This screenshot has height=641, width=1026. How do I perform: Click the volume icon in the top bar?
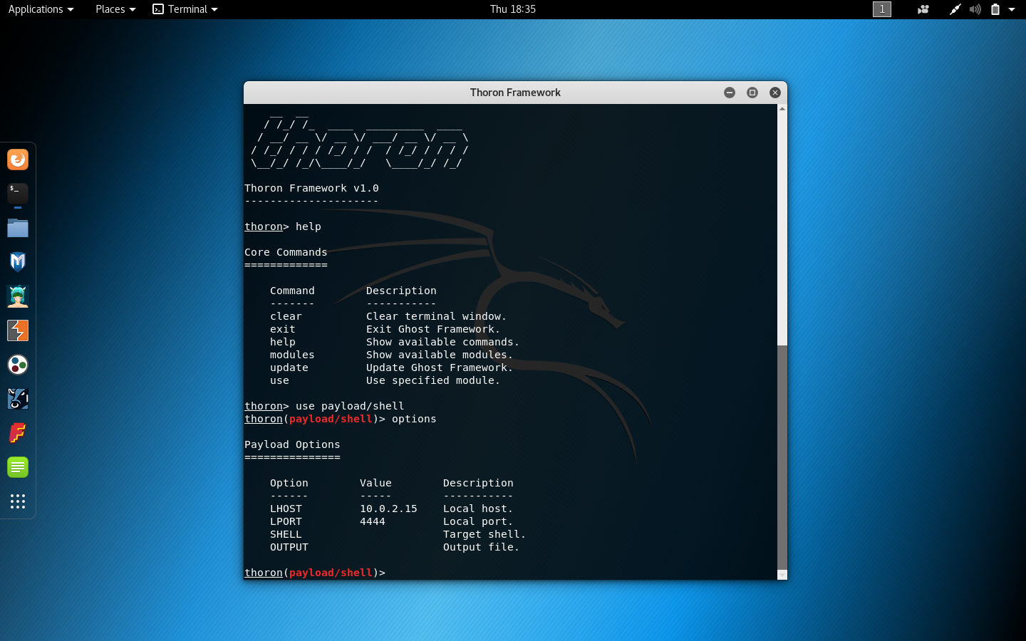point(975,9)
